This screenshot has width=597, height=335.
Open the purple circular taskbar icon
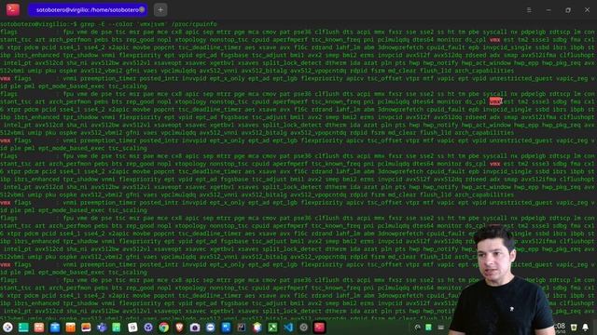[148, 328]
